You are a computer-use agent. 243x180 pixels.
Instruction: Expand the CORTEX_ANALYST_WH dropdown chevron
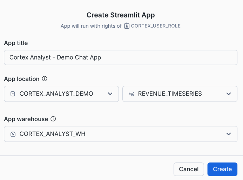pos(229,134)
